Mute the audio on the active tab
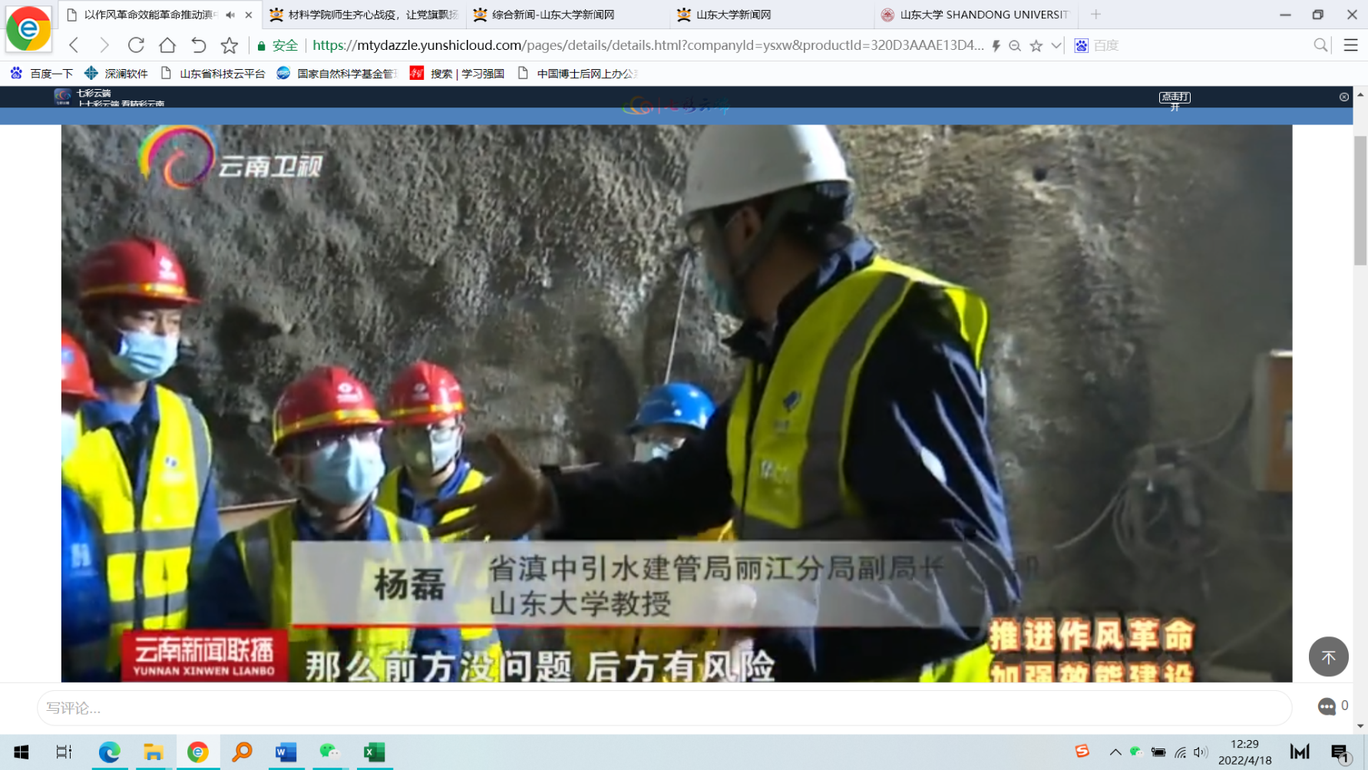This screenshot has width=1368, height=770. click(230, 15)
